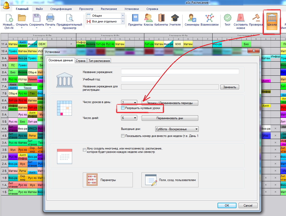Click the Переименовать дни button
The width and height of the screenshot is (286, 216).
coord(170,118)
